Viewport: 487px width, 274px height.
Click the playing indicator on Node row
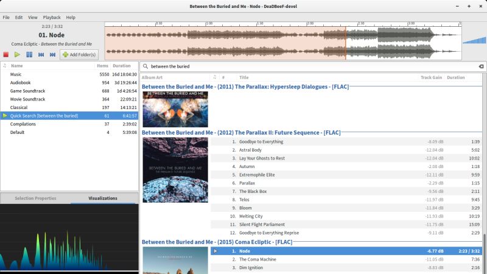coord(215,251)
